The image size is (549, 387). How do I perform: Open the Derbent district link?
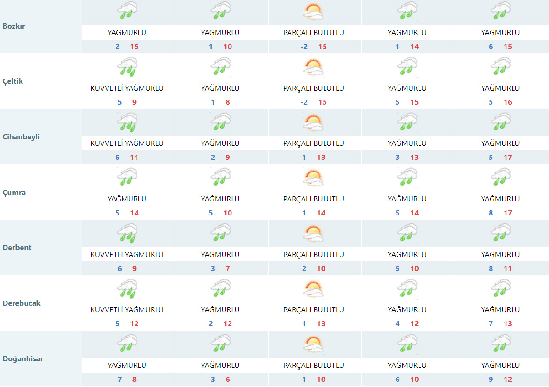point(17,248)
